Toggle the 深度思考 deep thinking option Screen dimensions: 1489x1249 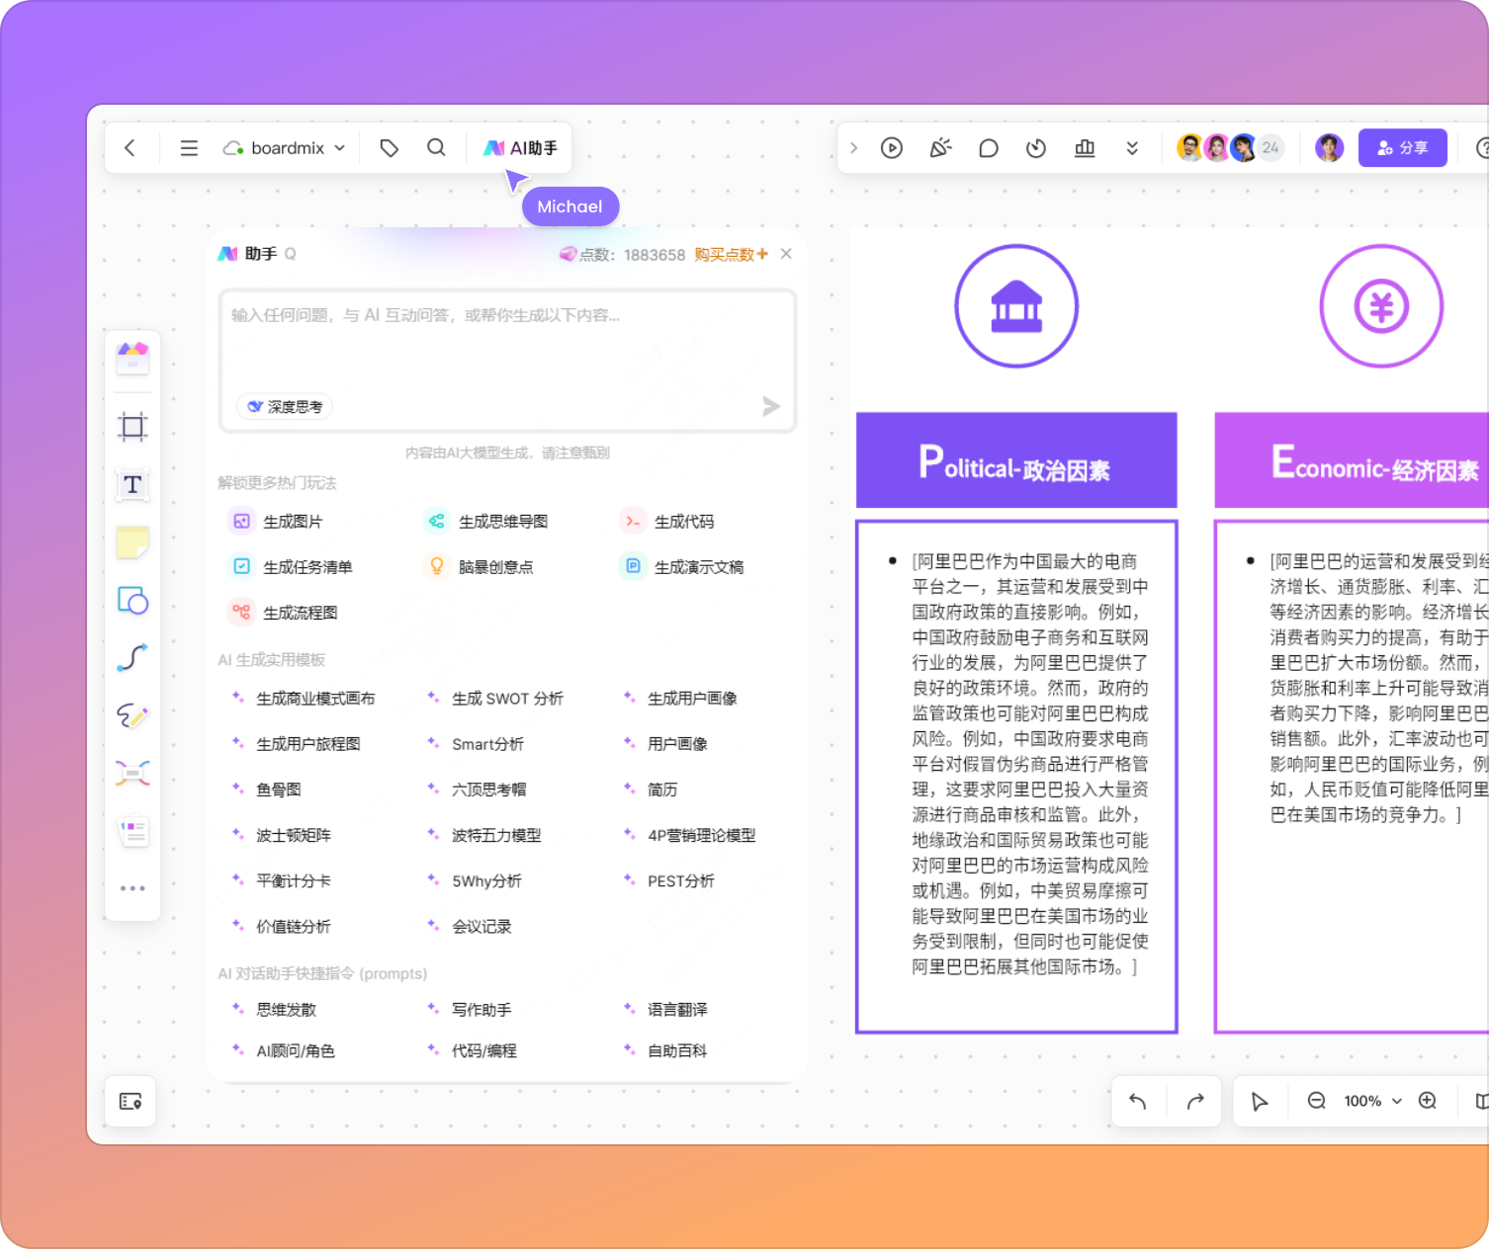tap(285, 407)
